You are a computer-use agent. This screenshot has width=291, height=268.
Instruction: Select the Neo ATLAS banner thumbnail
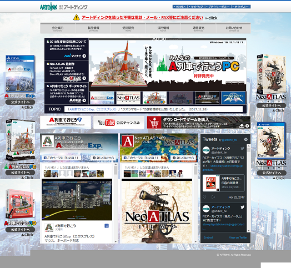pos(128,98)
